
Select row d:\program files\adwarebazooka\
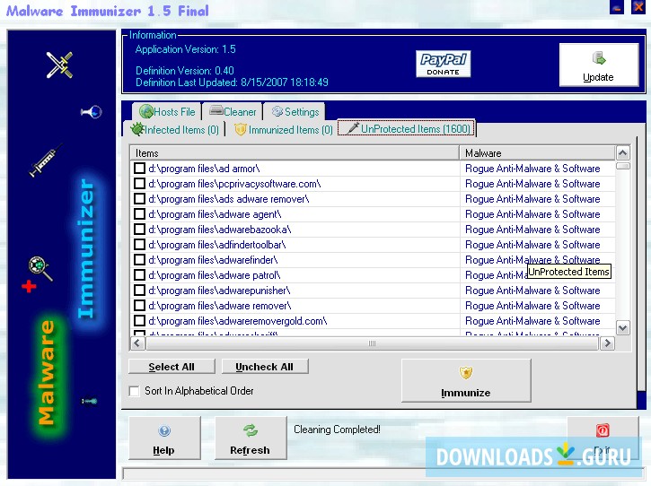[x=373, y=230]
